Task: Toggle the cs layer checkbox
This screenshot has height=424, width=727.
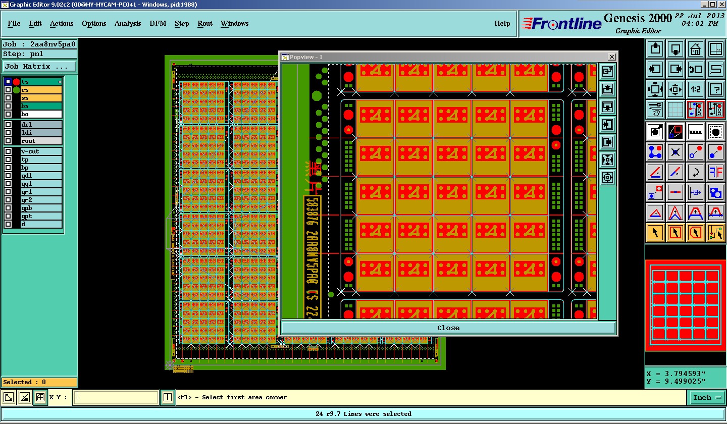Action: 8,90
